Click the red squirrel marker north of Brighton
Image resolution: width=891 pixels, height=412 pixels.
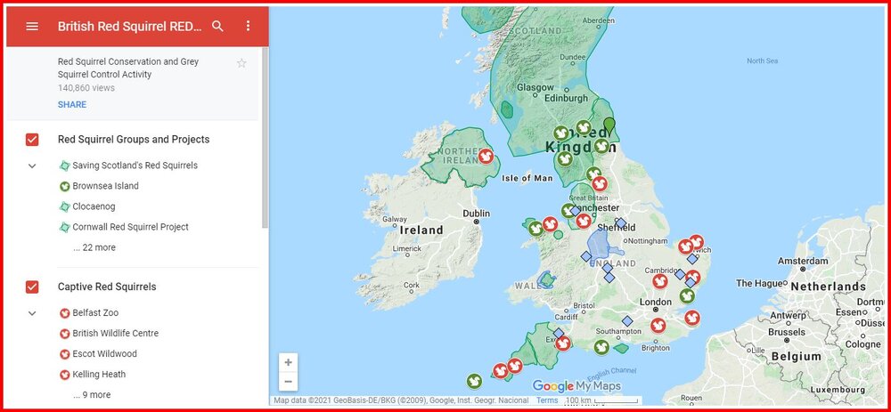(658, 325)
